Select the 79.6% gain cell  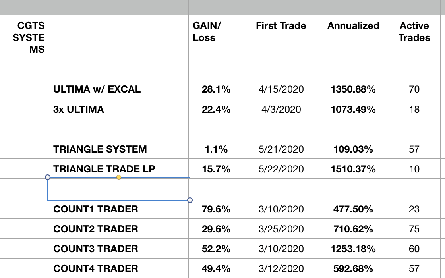tap(216, 209)
